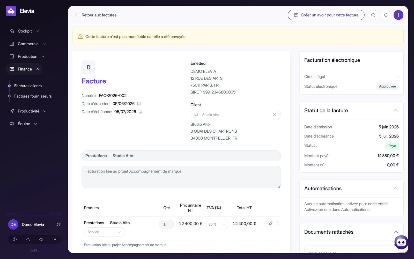Click the Payé status badge
Screen dimensions: 414x259
click(x=392, y=146)
